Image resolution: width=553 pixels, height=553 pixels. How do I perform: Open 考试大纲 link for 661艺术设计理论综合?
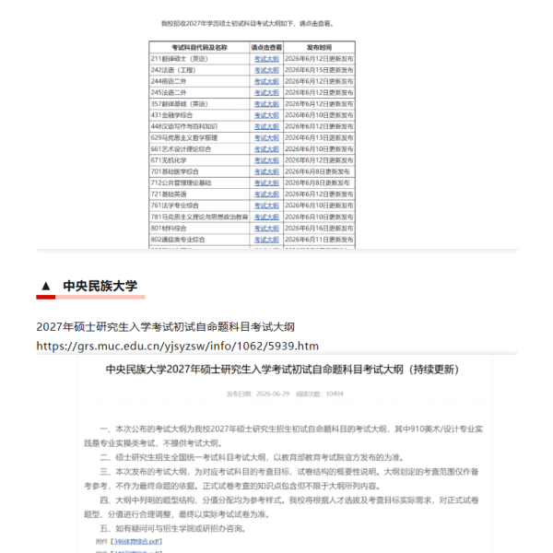click(266, 149)
